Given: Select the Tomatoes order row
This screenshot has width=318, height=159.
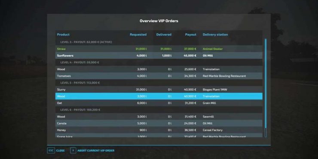Looking at the screenshot, I should 159,76.
